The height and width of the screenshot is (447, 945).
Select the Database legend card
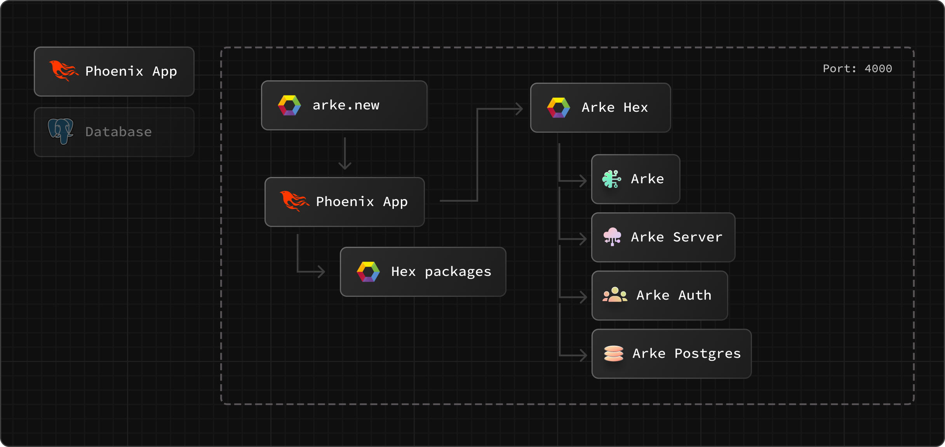coord(114,132)
